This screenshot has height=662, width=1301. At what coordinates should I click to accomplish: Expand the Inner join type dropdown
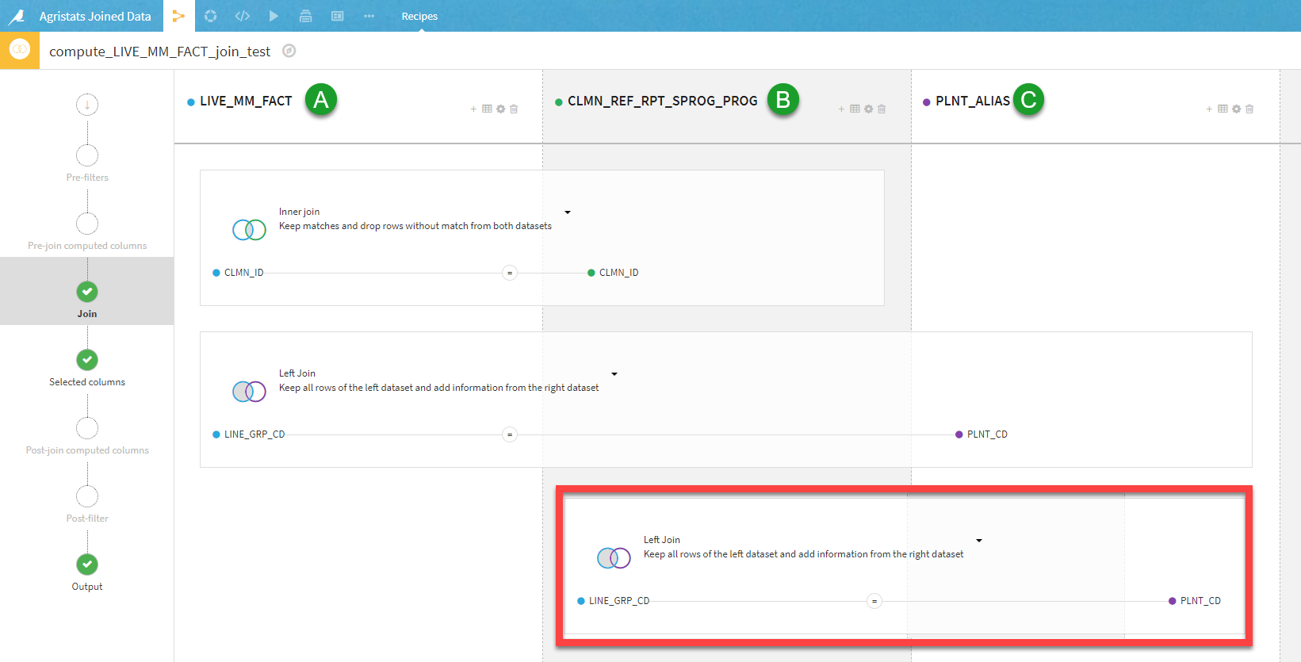tap(568, 212)
